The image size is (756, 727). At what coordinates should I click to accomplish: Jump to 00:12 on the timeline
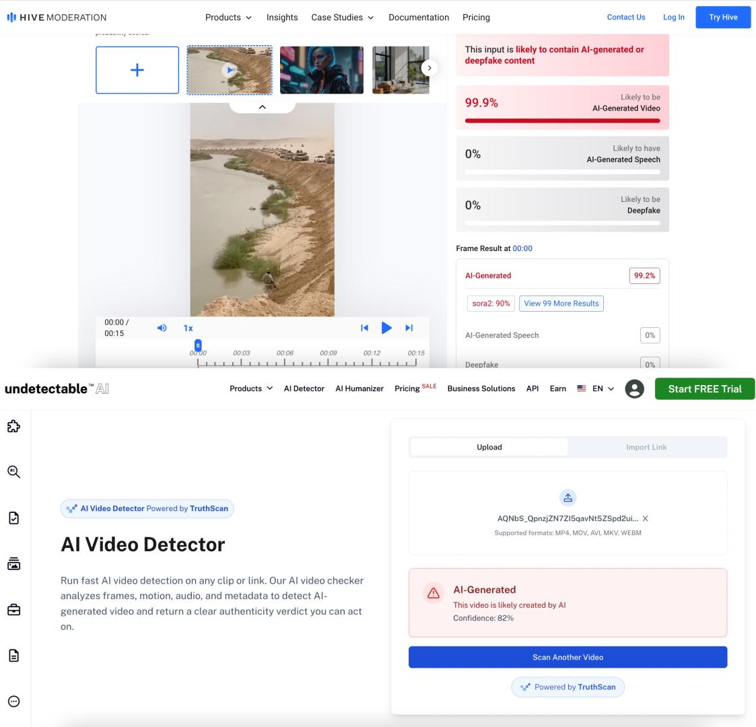pos(372,353)
